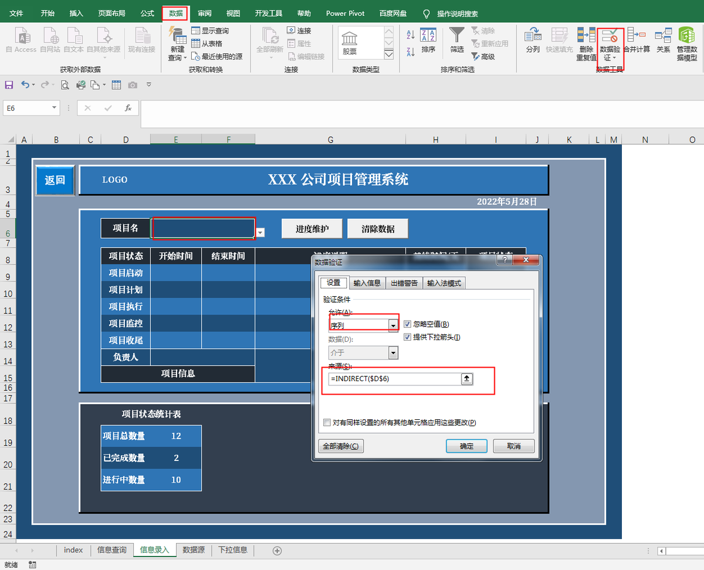Click the 分列 text-to-columns icon

(x=533, y=40)
